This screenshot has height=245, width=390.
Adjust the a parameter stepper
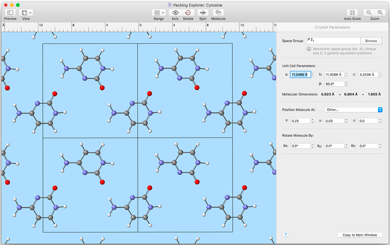coord(313,74)
